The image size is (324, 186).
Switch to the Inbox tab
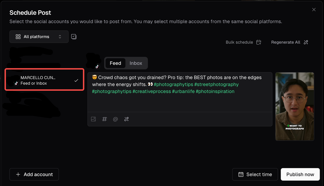click(x=136, y=63)
